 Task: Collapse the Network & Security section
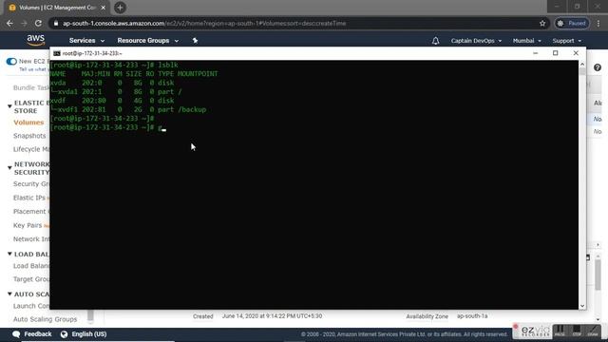pos(9,167)
